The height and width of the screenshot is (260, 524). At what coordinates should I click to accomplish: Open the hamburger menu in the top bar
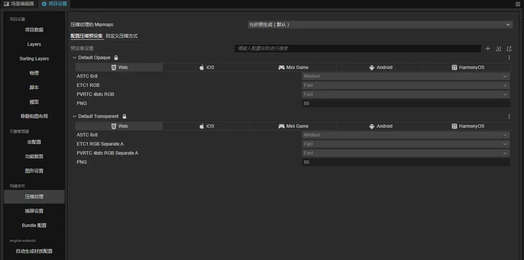(x=518, y=4)
